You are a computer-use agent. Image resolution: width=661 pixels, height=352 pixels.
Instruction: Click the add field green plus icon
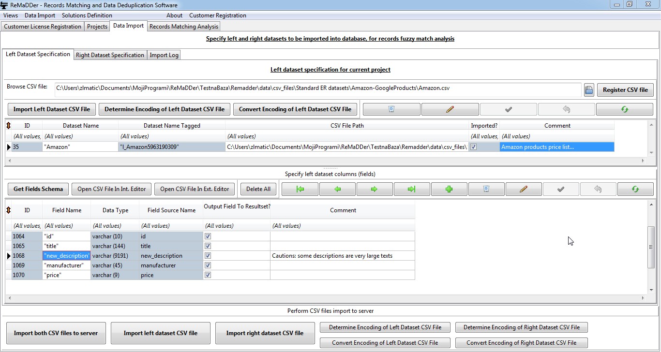(449, 189)
